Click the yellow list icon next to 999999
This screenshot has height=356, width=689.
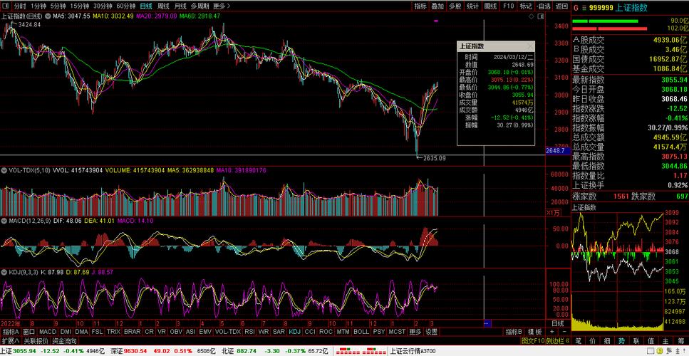click(584, 7)
